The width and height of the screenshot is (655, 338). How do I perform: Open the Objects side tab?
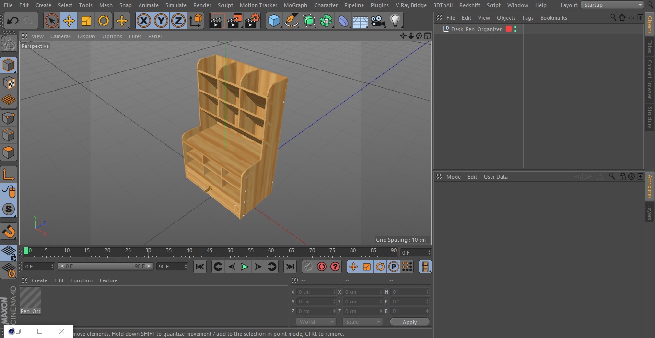click(x=650, y=25)
